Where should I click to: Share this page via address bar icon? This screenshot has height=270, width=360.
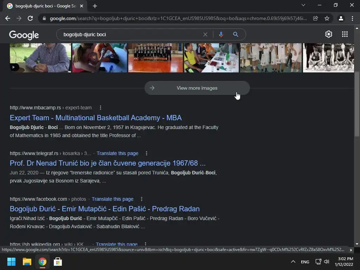pyautogui.click(x=315, y=18)
